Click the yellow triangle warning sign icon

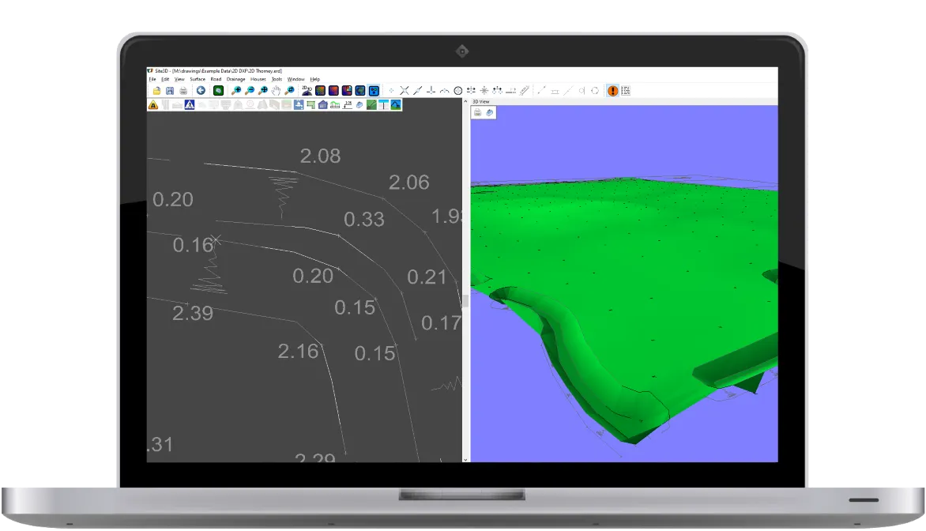[x=153, y=105]
